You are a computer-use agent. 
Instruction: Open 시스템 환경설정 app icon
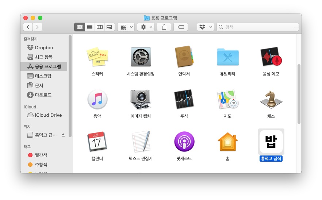(x=141, y=57)
